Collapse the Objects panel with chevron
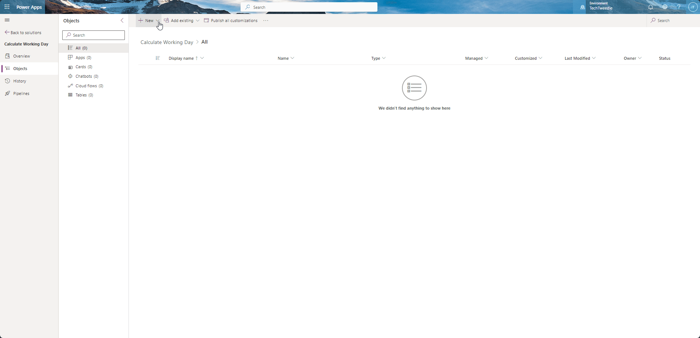Screen dimensions: 700x338 (x=122, y=21)
